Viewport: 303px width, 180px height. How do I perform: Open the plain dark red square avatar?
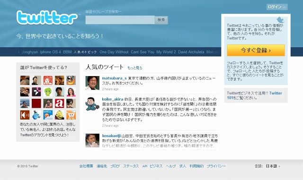point(36,103)
